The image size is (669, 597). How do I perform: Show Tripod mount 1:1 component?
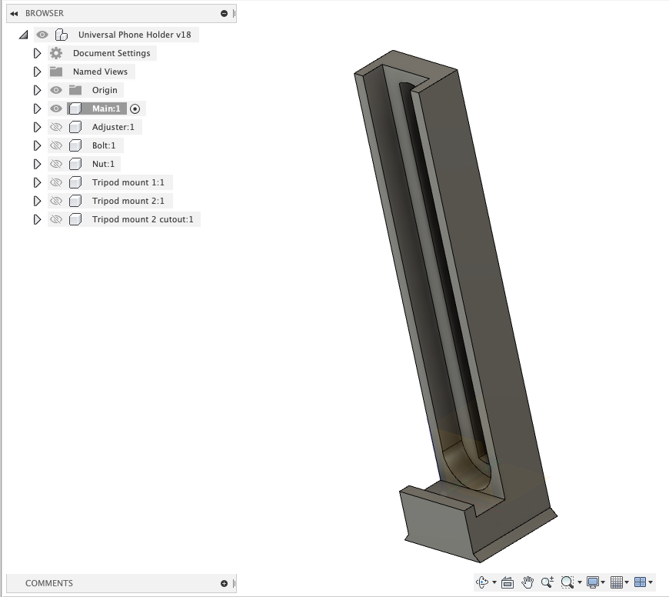click(56, 182)
